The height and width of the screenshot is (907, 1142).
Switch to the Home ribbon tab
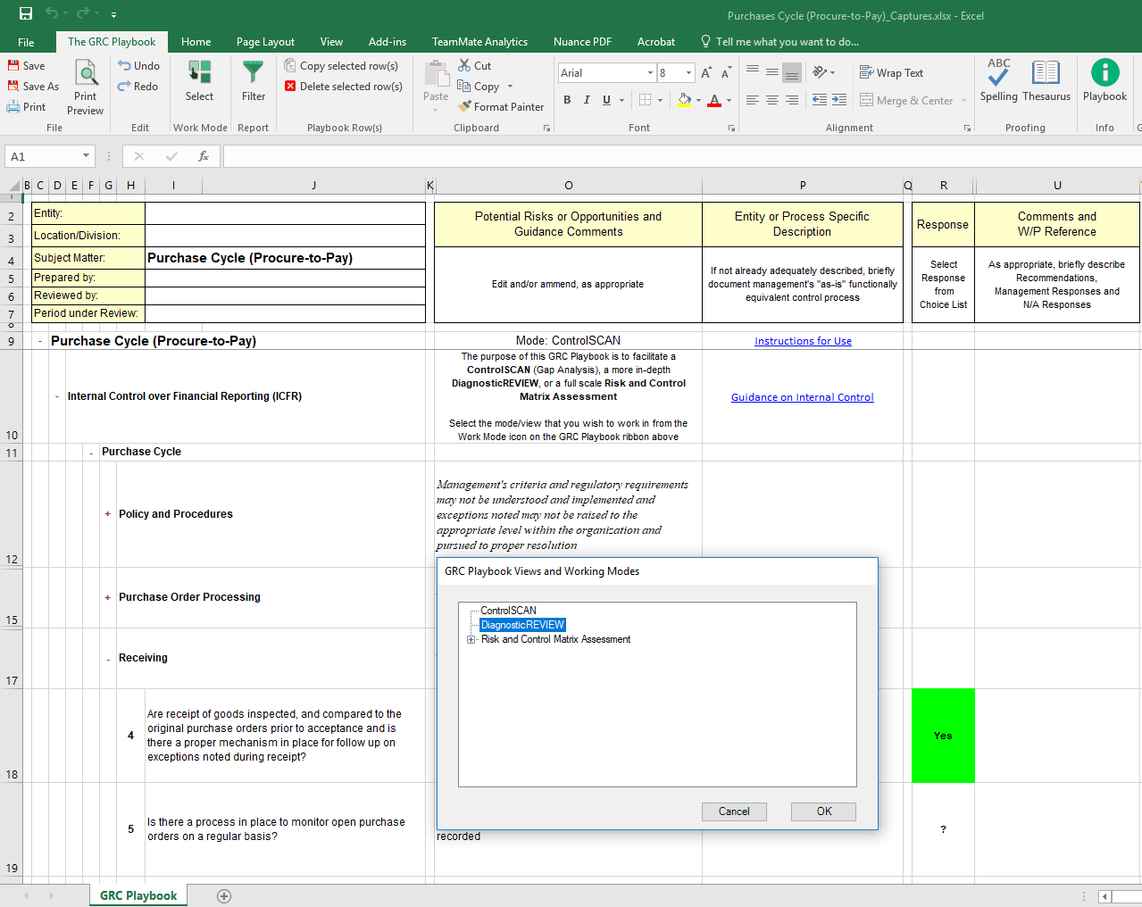click(196, 41)
